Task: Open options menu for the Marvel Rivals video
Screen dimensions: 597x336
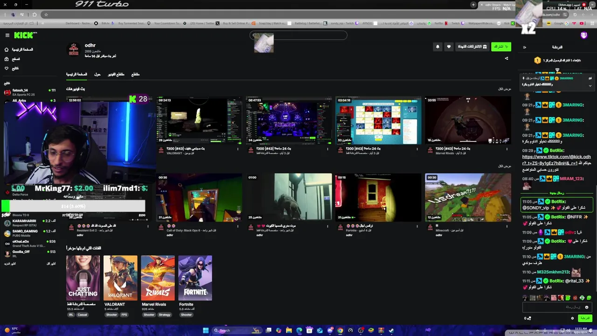Action: [507, 149]
